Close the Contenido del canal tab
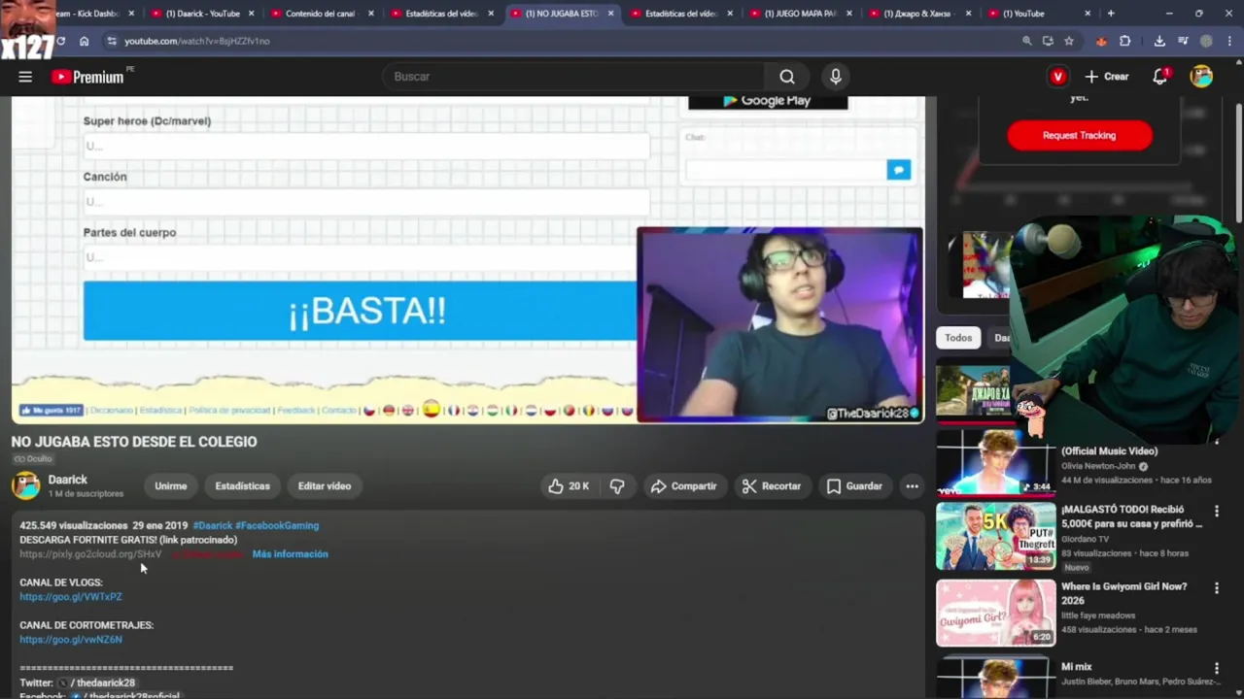1244x699 pixels. 370,14
